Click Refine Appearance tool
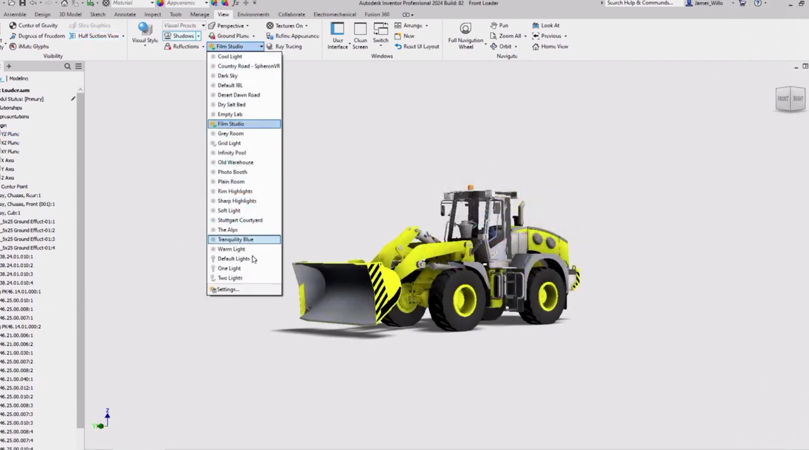 click(292, 36)
